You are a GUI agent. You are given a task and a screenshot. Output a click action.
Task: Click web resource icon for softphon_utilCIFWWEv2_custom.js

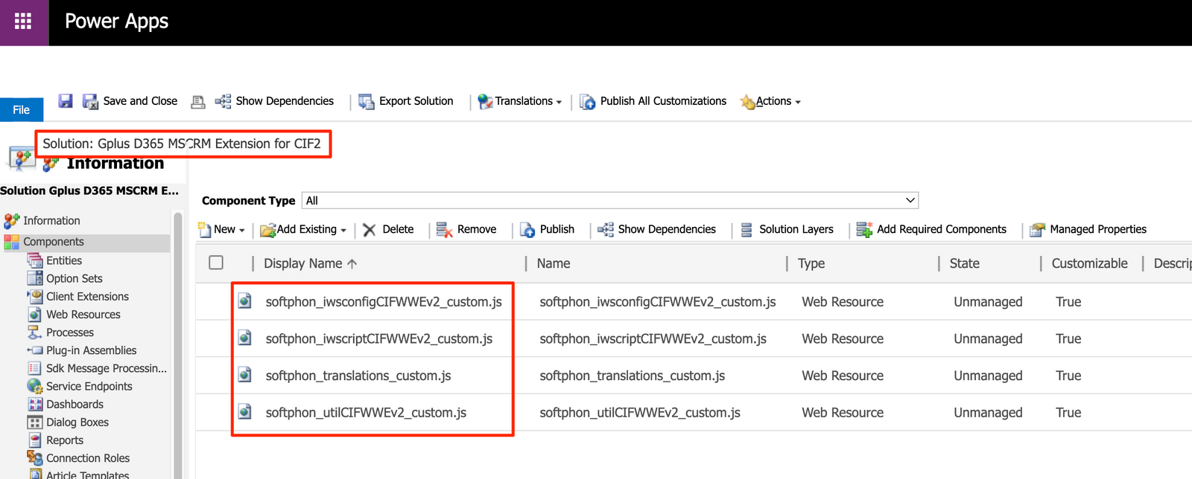click(244, 412)
